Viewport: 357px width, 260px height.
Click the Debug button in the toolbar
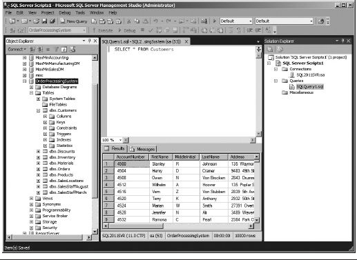[x=127, y=30]
